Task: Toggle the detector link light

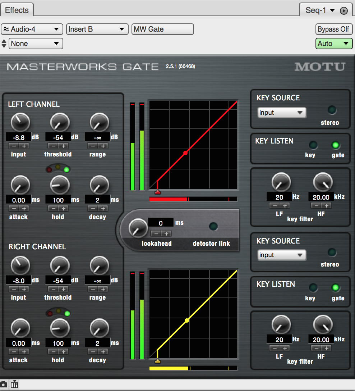Action: [x=213, y=226]
